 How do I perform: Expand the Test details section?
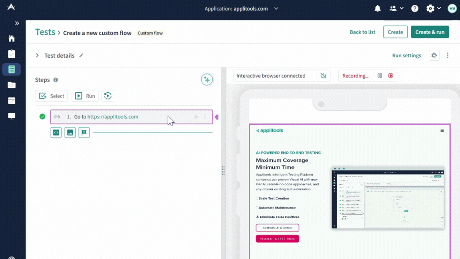(37, 56)
